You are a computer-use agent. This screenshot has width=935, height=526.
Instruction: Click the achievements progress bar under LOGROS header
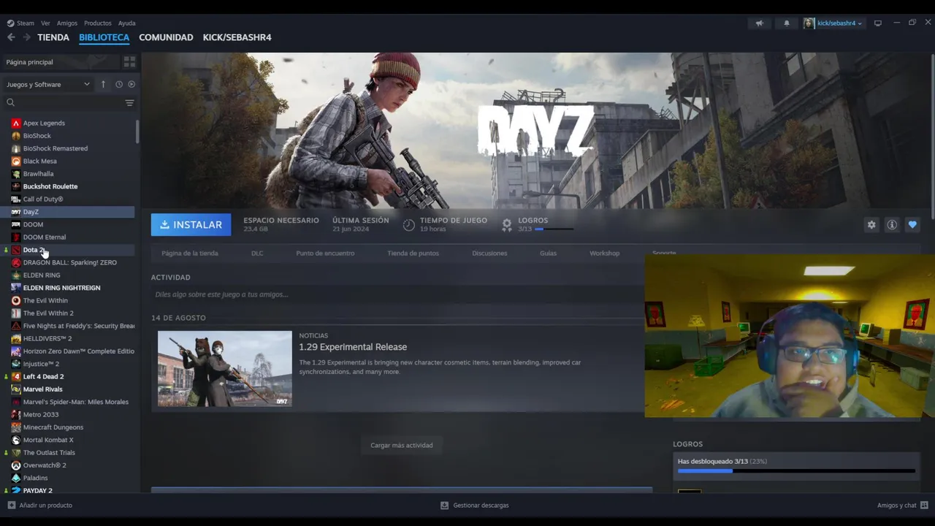(x=554, y=229)
